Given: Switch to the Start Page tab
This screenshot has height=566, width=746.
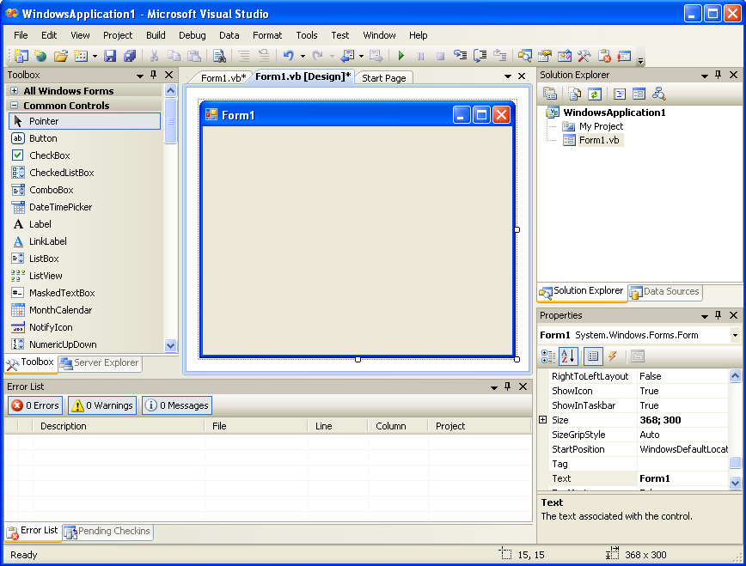Looking at the screenshot, I should [x=383, y=76].
